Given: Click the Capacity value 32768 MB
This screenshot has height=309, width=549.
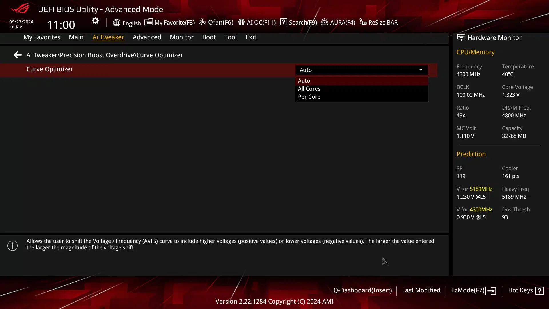Looking at the screenshot, I should (514, 136).
